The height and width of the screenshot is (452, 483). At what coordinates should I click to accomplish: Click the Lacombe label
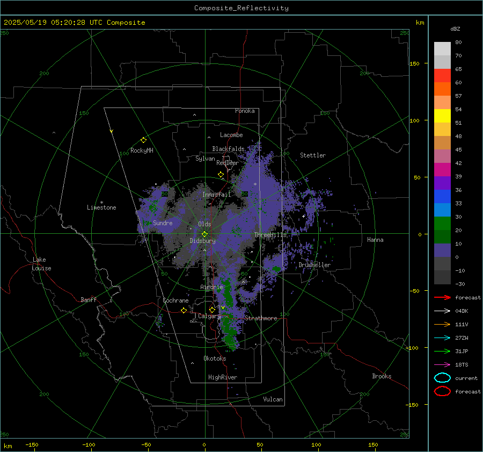point(231,135)
